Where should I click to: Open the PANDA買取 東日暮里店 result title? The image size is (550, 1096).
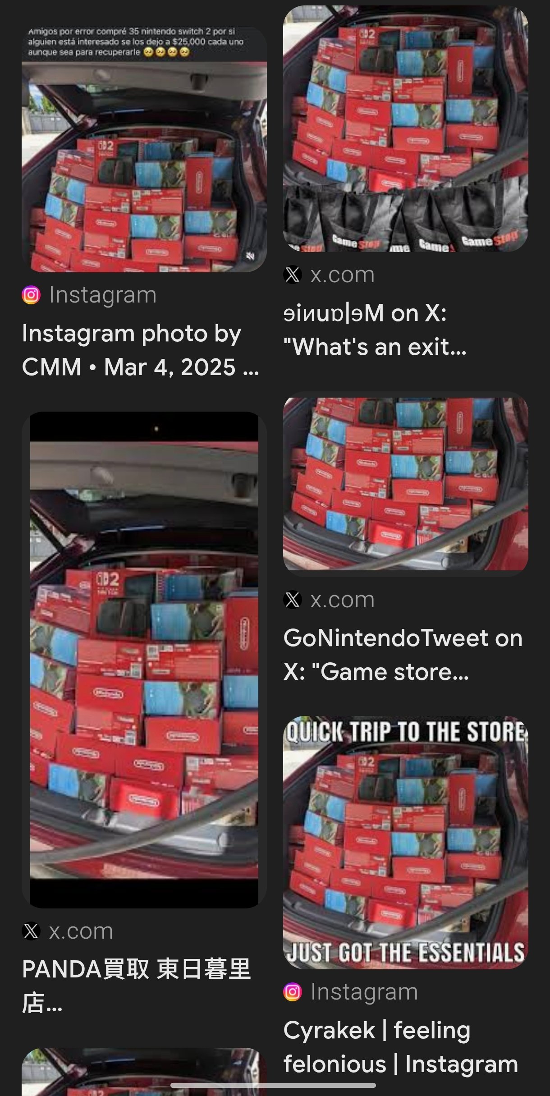[x=136, y=986]
